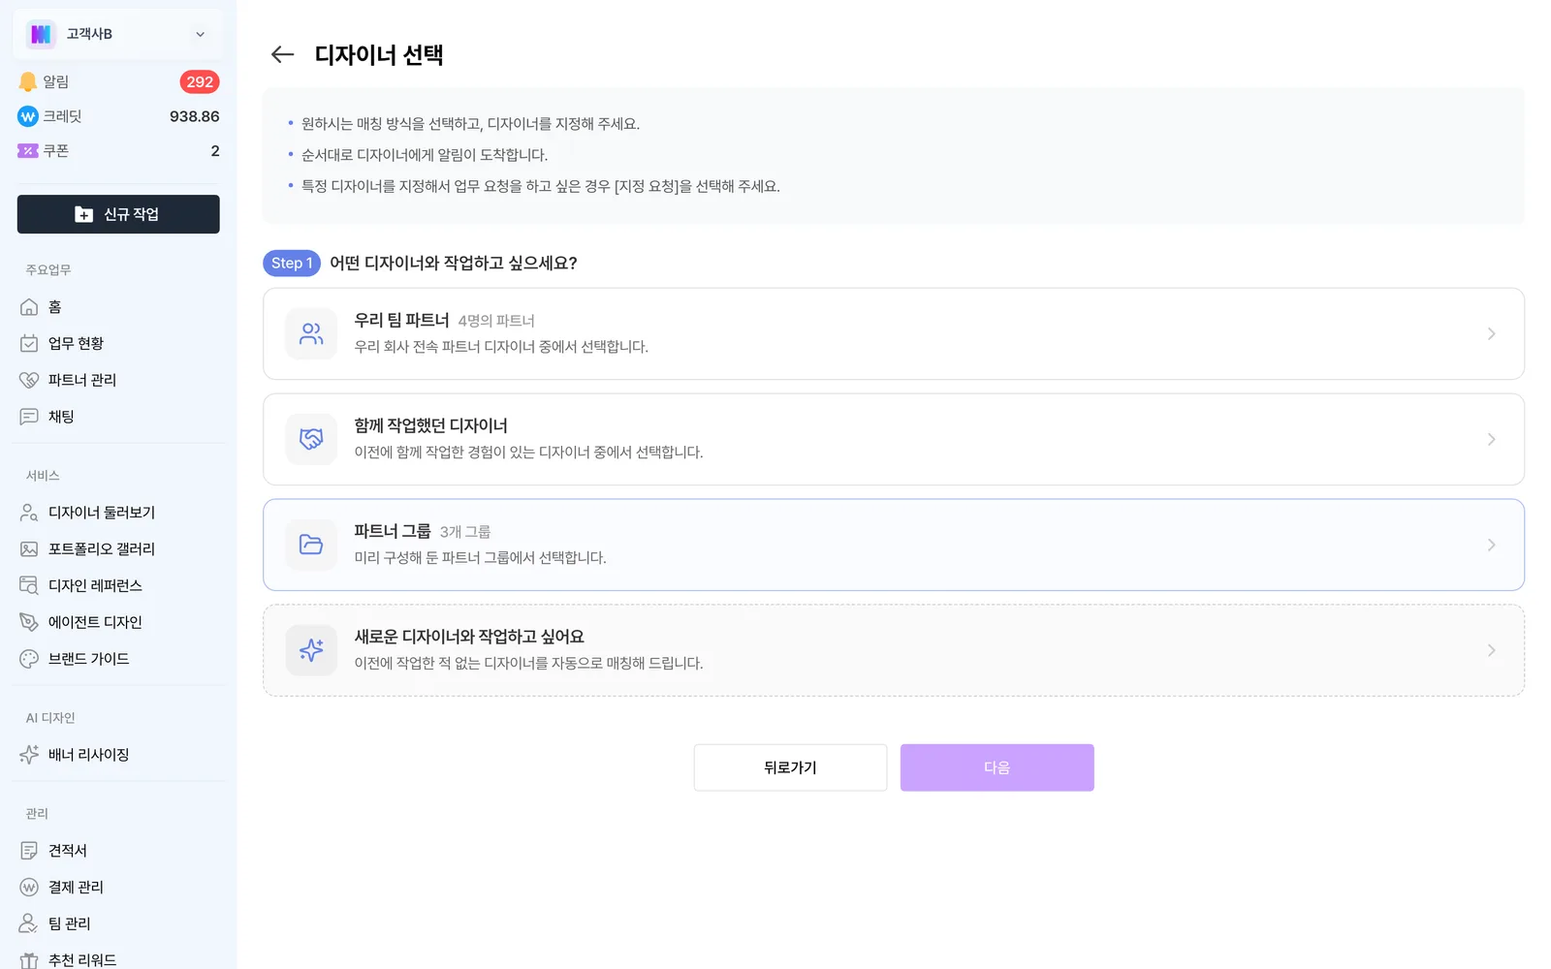Open the 292 notifications badge
The image size is (1551, 969).
pyautogui.click(x=200, y=82)
